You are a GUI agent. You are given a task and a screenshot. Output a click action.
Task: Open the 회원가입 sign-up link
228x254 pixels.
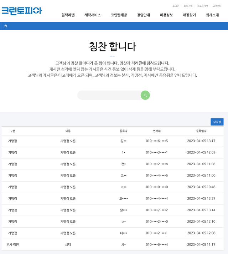(x=188, y=6)
